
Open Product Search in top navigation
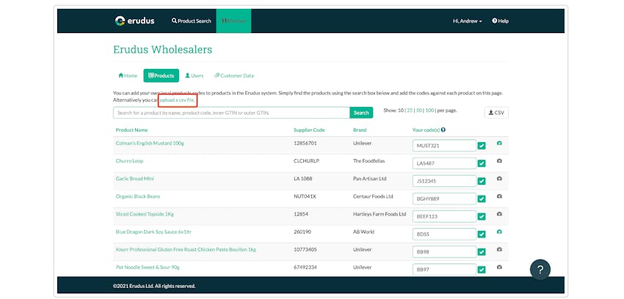point(192,21)
